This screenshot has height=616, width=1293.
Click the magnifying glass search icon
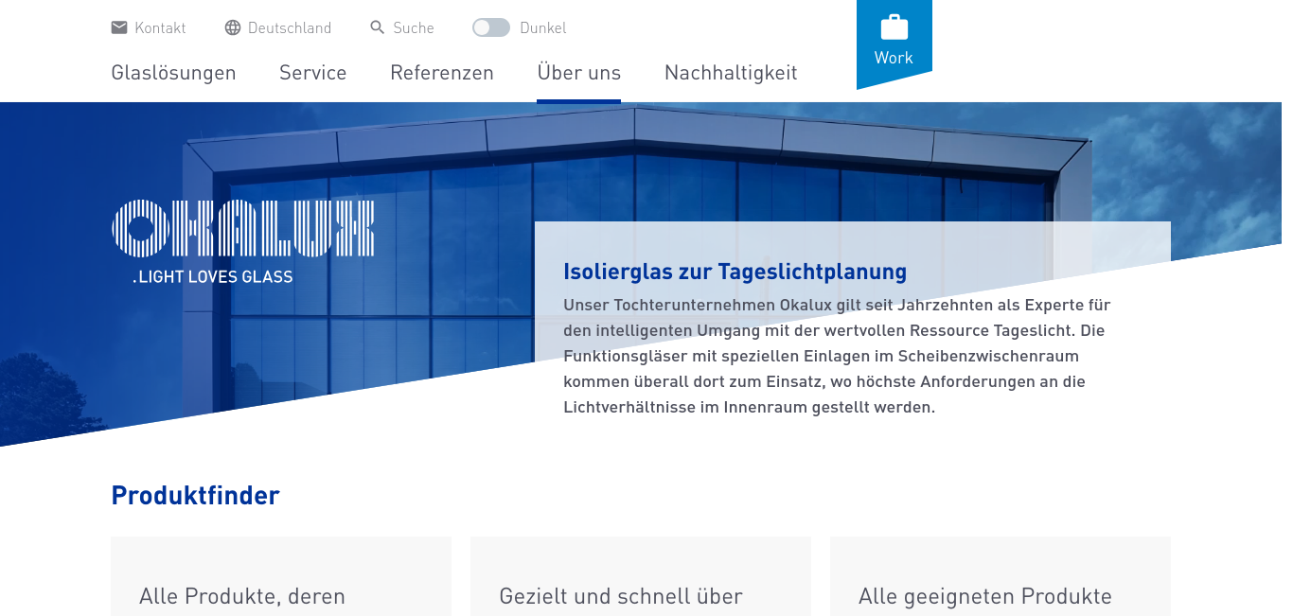point(378,27)
